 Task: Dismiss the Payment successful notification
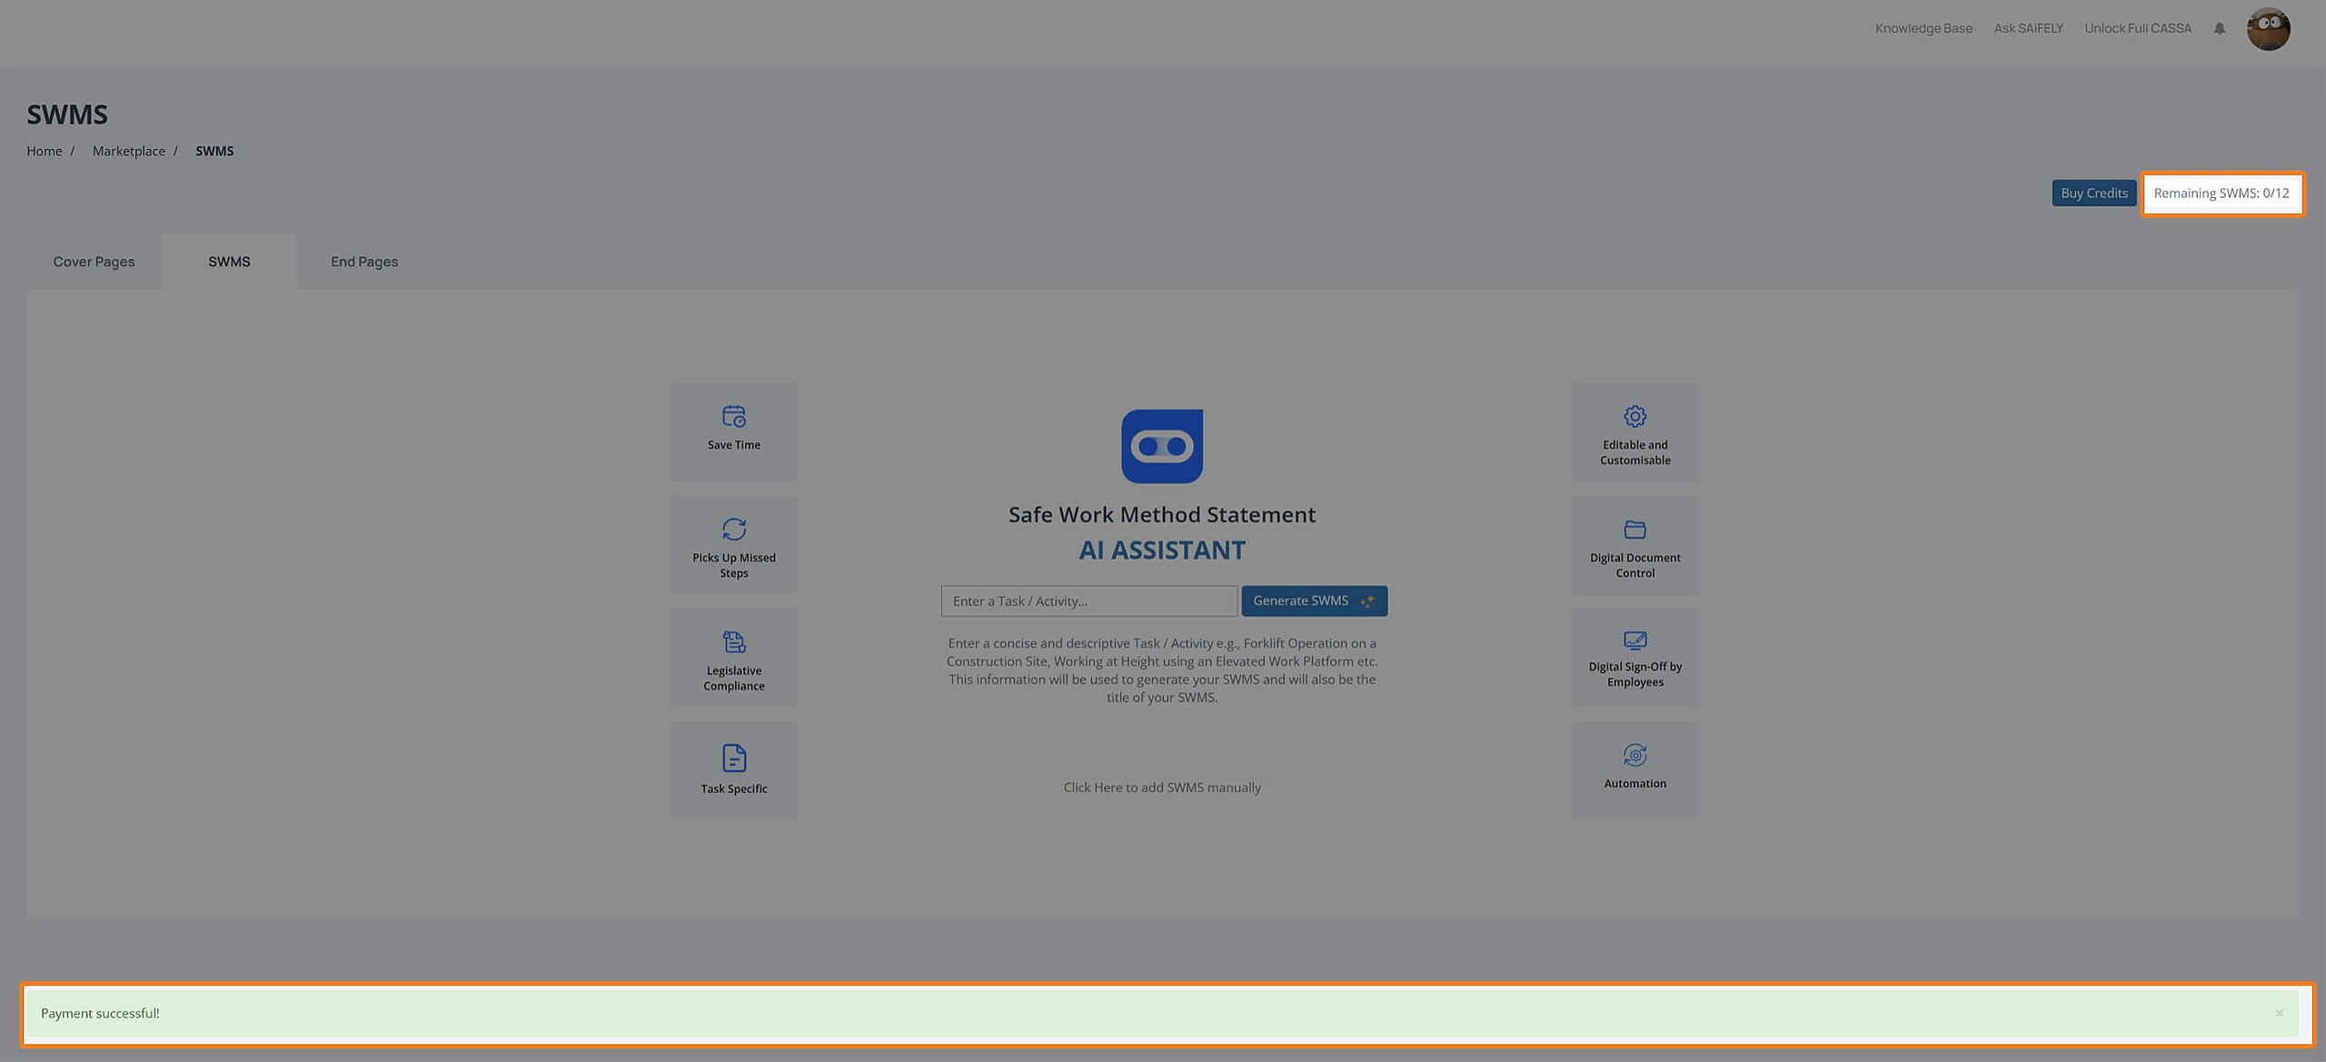2279,1013
